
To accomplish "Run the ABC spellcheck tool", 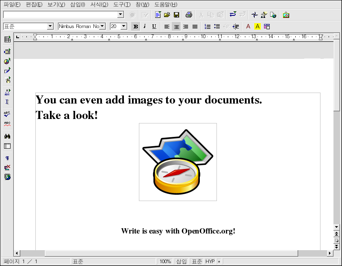I will (x=7, y=114).
